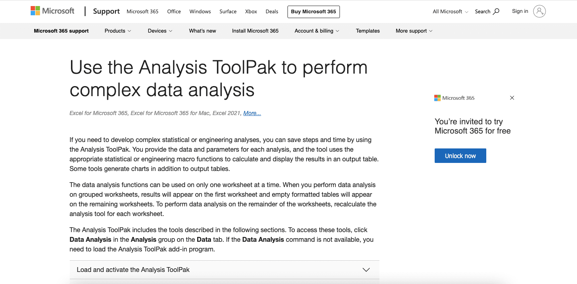This screenshot has height=284, width=577.
Task: Open the More support dropdown
Action: click(414, 31)
